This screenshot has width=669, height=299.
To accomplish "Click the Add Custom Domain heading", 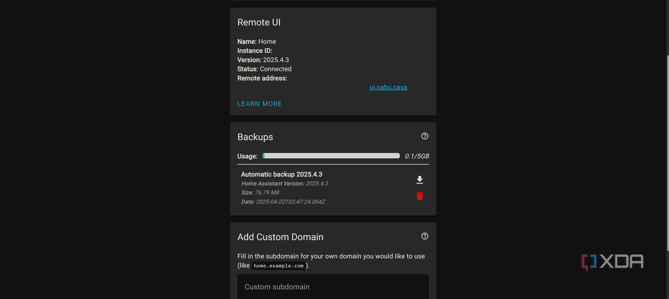I will 280,237.
